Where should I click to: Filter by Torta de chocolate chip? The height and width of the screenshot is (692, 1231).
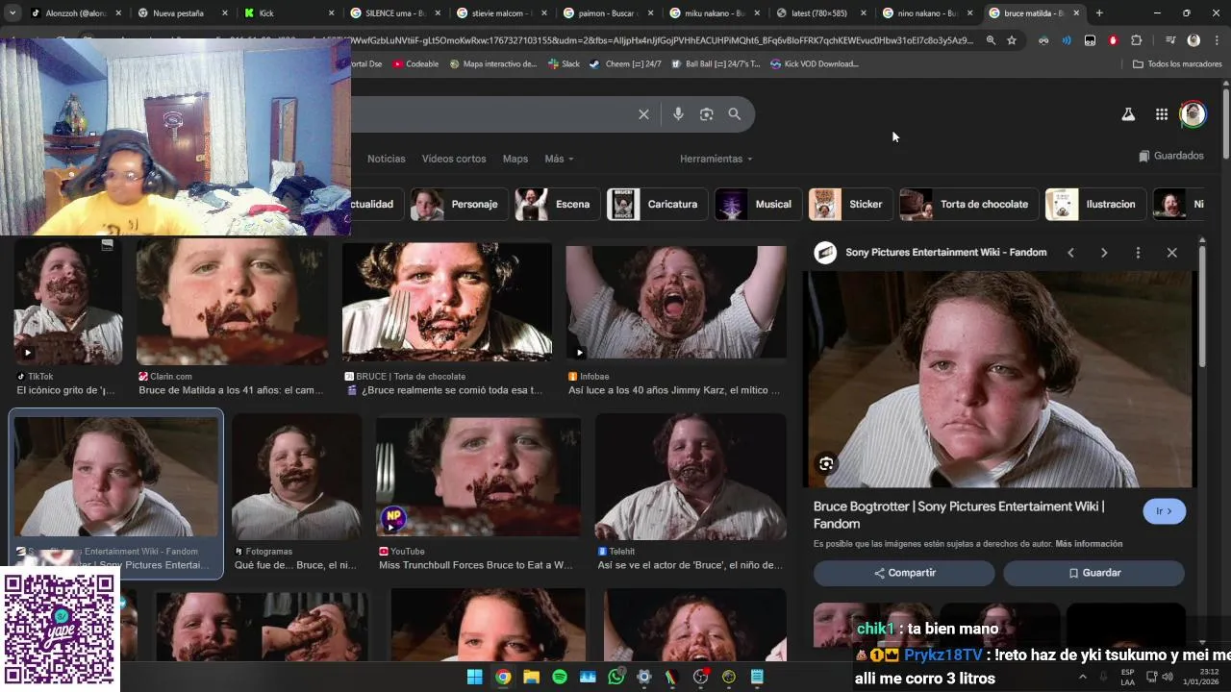(x=969, y=204)
